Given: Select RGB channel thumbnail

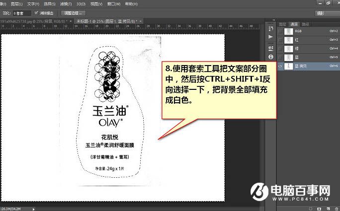Looking at the screenshot, I should [x=289, y=31].
